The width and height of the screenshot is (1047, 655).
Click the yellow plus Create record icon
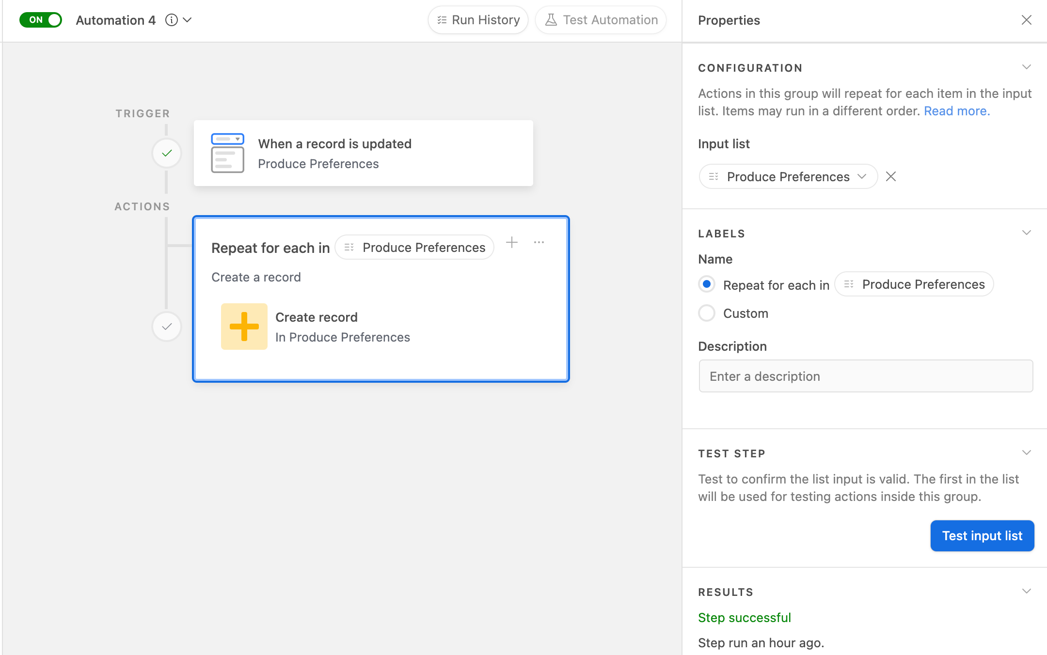(x=244, y=327)
